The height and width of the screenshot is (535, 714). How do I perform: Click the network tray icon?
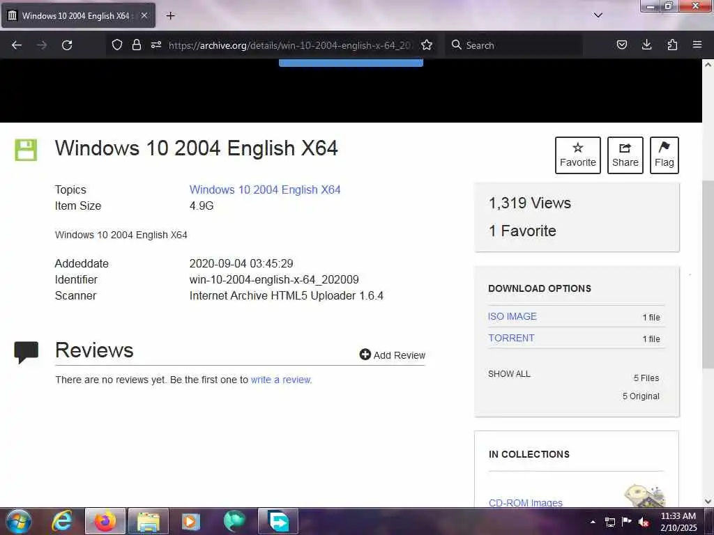(609, 522)
